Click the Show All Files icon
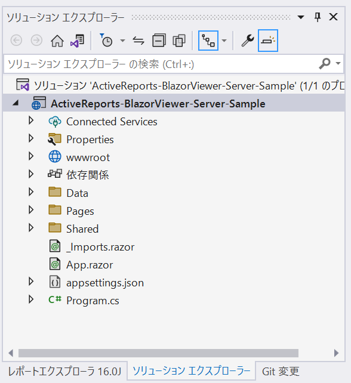The image size is (351, 383). [x=179, y=41]
